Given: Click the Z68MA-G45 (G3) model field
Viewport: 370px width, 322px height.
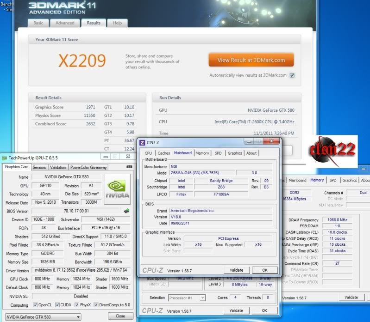Looking at the screenshot, I should [x=202, y=173].
